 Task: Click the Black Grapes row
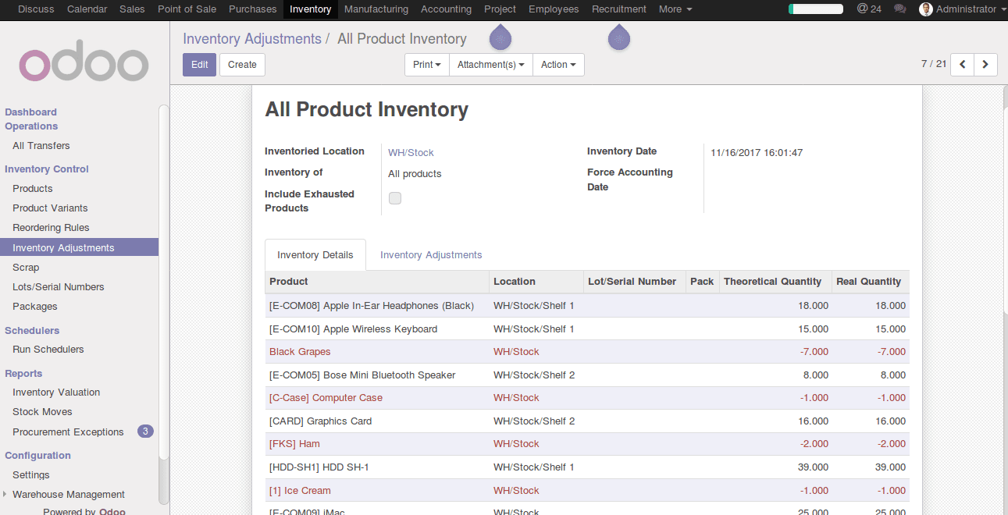click(587, 352)
